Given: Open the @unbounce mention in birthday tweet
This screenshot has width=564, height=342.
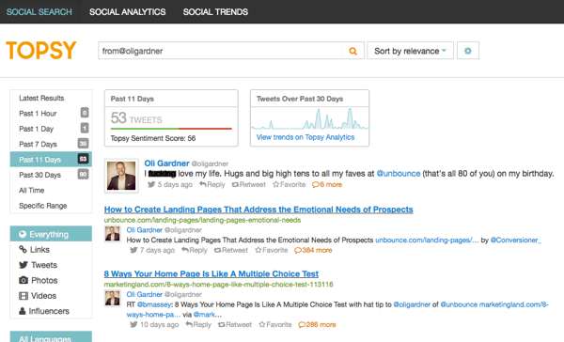Looking at the screenshot, I should 399,173.
